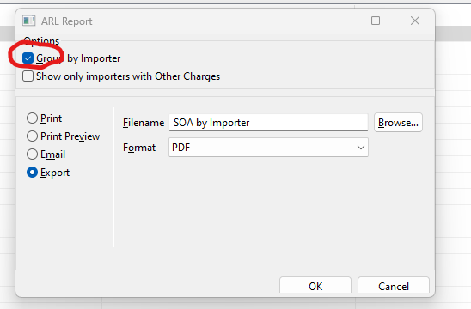
Task: Uncheck Group by Importer checkbox
Action: [x=28, y=58]
